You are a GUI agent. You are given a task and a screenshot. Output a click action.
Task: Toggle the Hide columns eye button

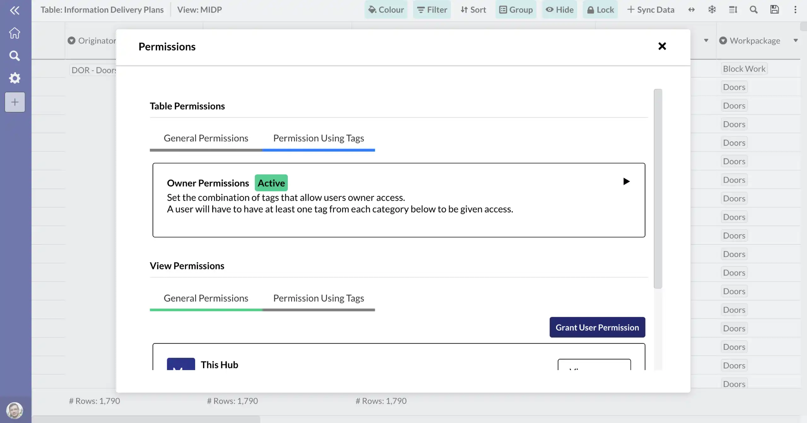[559, 9]
